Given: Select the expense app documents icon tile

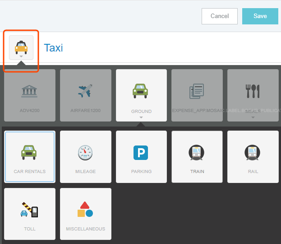Looking at the screenshot, I should (x=197, y=95).
